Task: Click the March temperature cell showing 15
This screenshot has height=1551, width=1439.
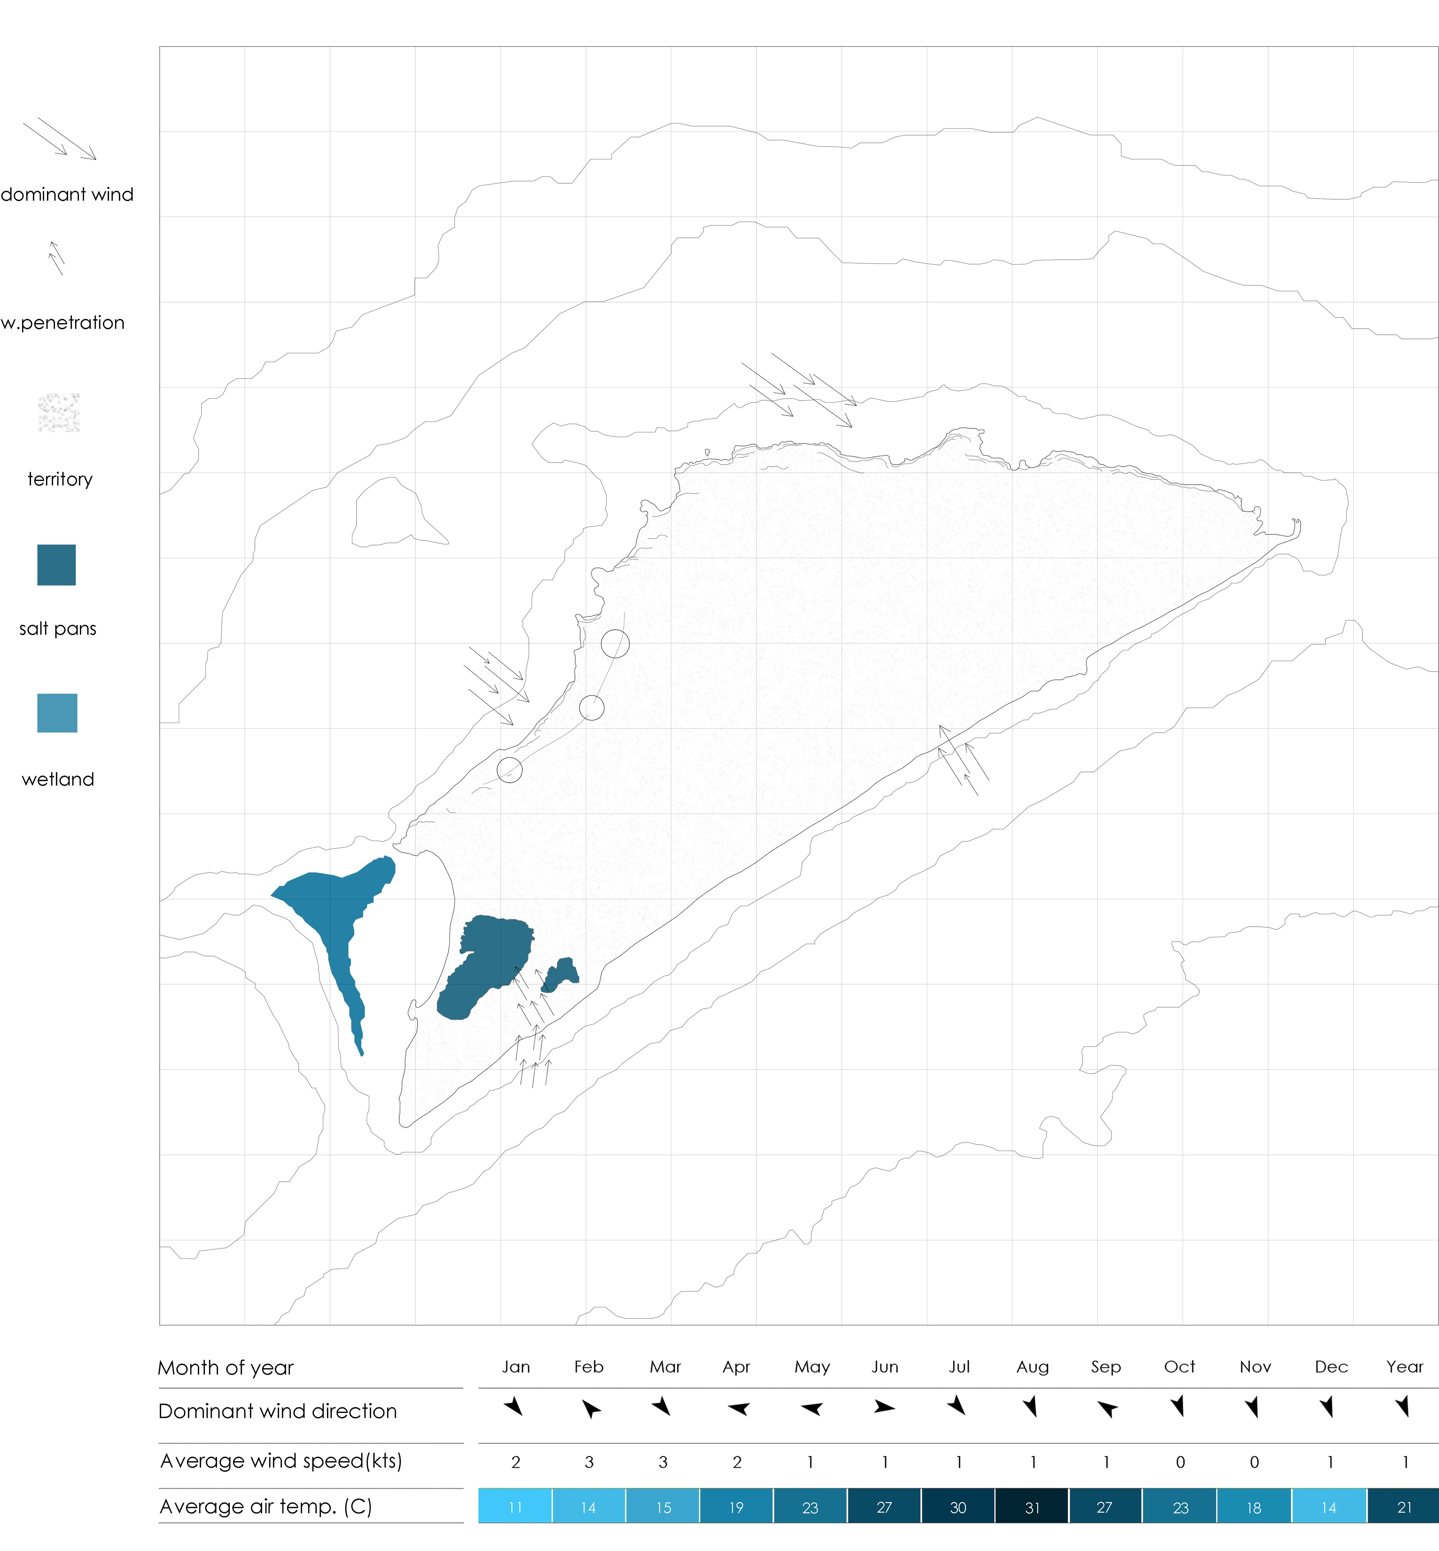Action: point(663,1506)
